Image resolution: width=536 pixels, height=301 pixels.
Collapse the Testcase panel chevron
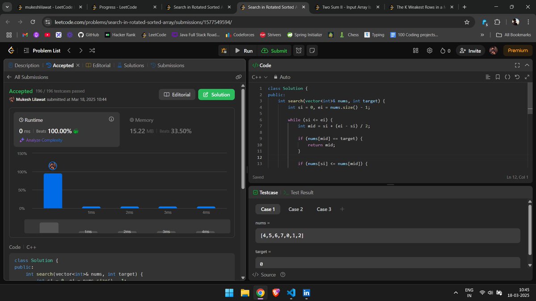527,192
